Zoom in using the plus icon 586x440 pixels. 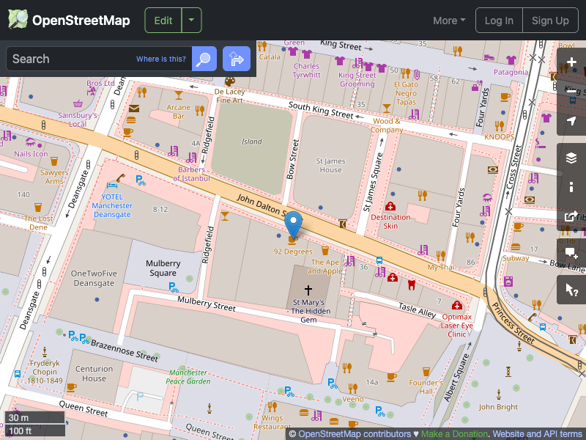(571, 63)
